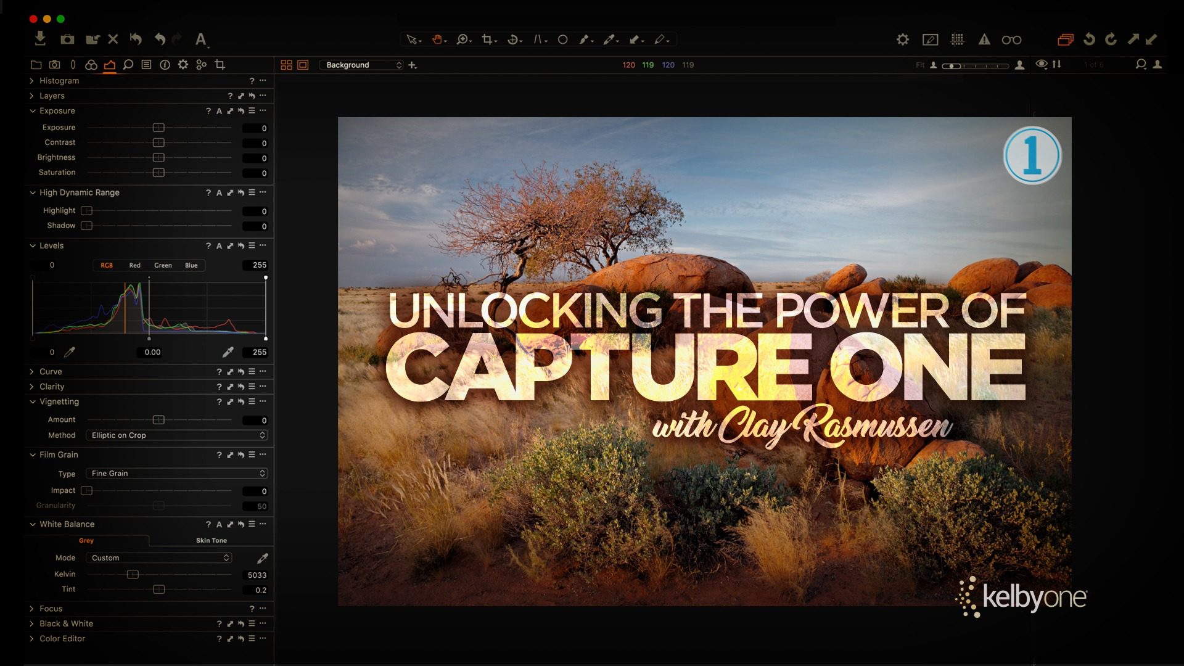Open the magnifier search icon above viewer
Image resolution: width=1184 pixels, height=666 pixels.
[1141, 64]
